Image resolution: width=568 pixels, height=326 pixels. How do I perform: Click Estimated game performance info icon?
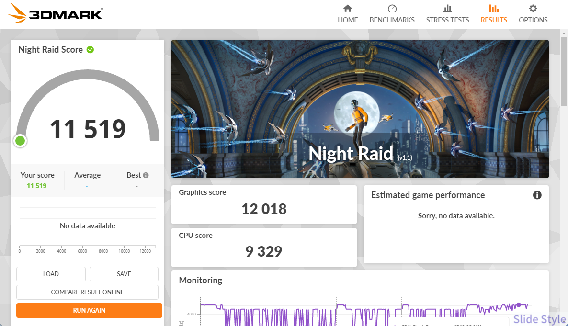[537, 195]
